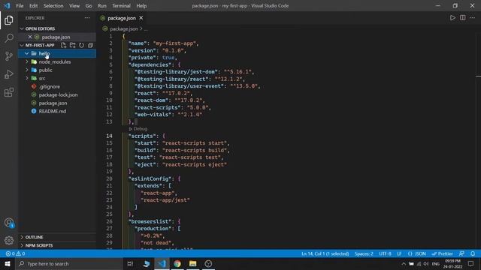
Task: Open Google Chrome from the taskbar
Action: 177,263
